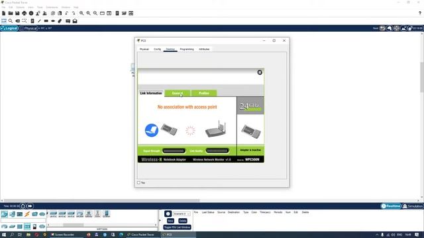Collapse the PDU list panel arrow
The image size is (424, 238).
click(x=160, y=220)
